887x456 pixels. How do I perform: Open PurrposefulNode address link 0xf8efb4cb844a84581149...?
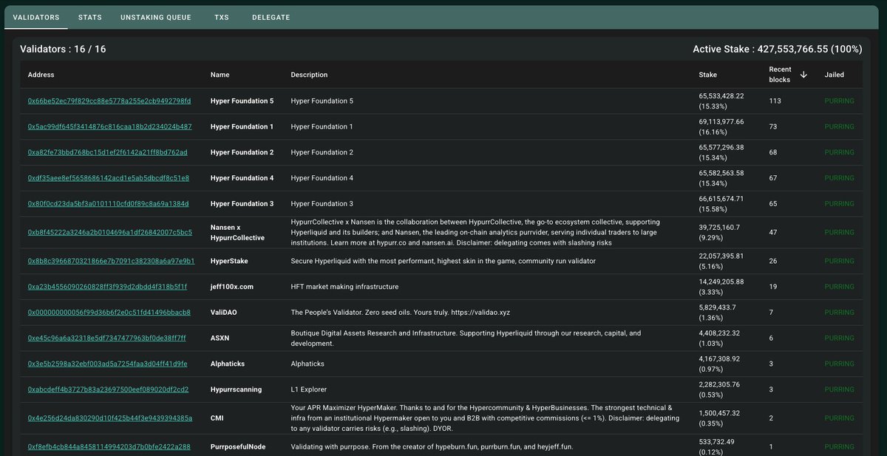pos(109,447)
